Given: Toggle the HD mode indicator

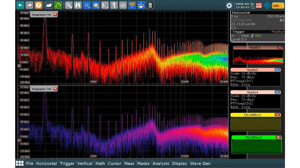Looking at the screenshot, I should coord(259,6).
